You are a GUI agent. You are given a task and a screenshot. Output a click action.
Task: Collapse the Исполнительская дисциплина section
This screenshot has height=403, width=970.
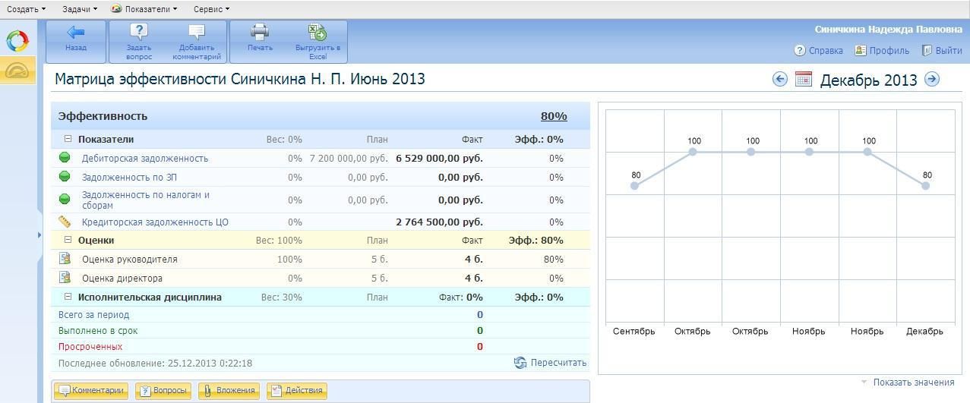point(68,297)
